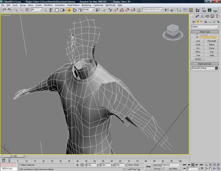Select the Move tool in main toolbar
Screen dimensions: 221x171
[x=69, y=10]
